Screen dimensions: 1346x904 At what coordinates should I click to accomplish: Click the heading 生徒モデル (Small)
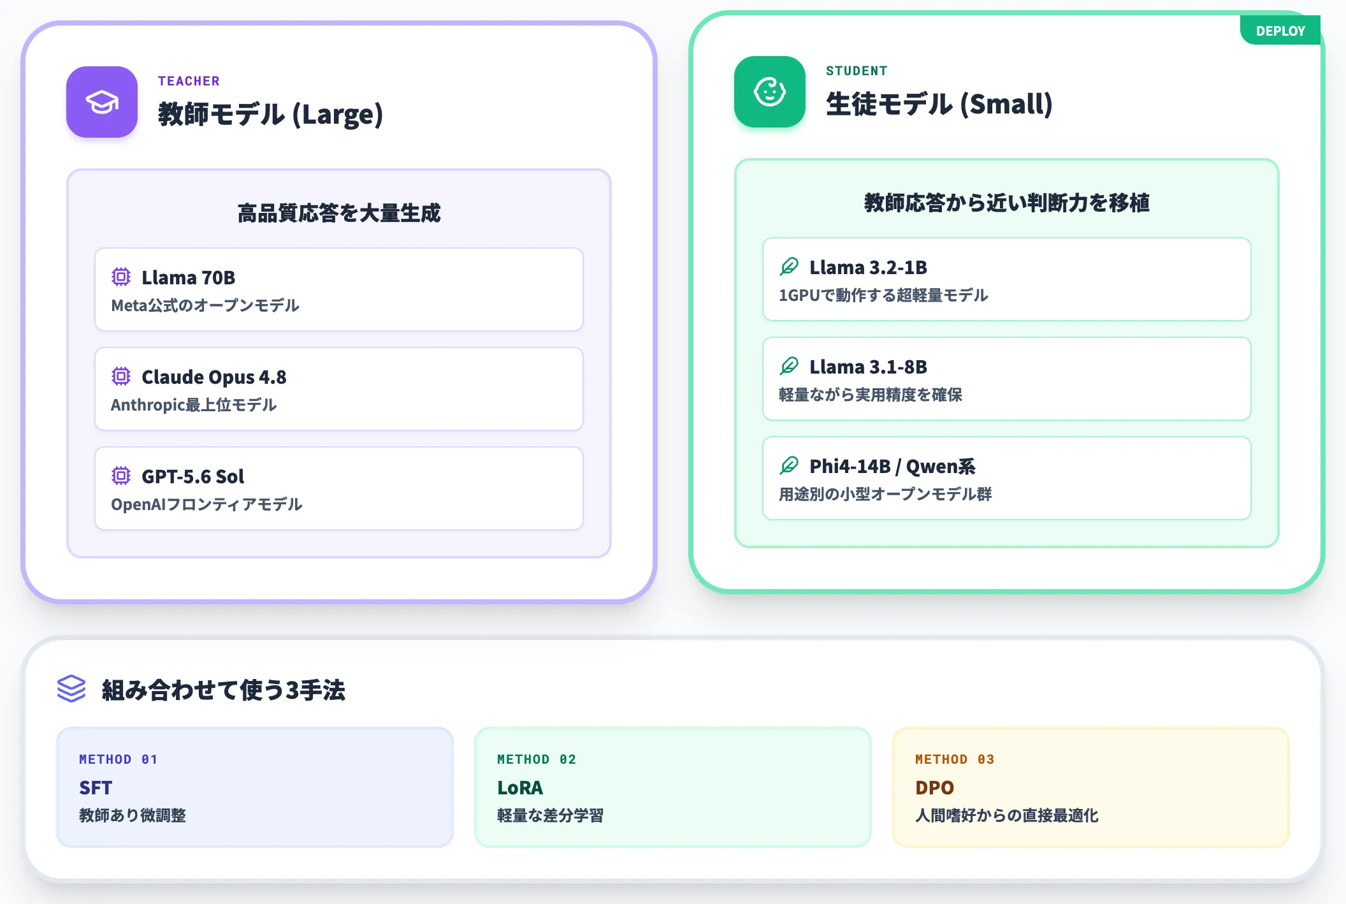pos(939,104)
